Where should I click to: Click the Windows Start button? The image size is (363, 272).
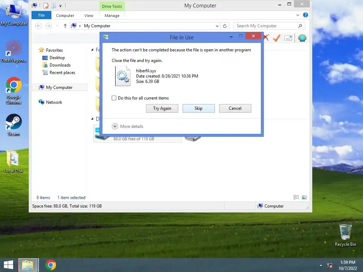[9, 265]
